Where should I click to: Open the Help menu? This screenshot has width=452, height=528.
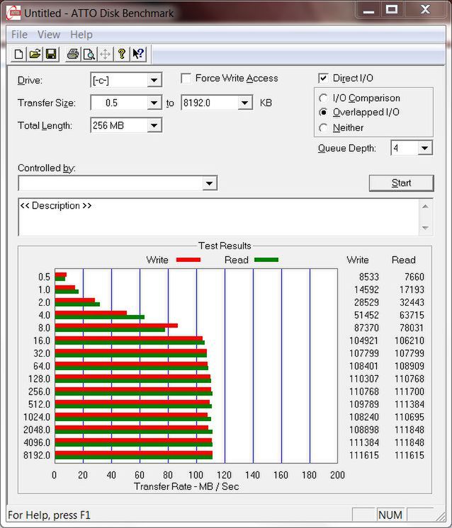click(x=81, y=35)
